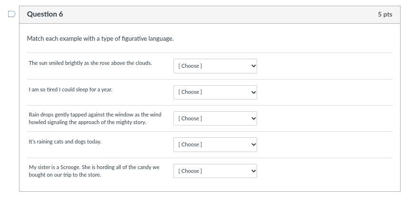Viewport: 412px width, 197px height.
Task: Click the sentence "I am so tired"
Action: [70, 90]
